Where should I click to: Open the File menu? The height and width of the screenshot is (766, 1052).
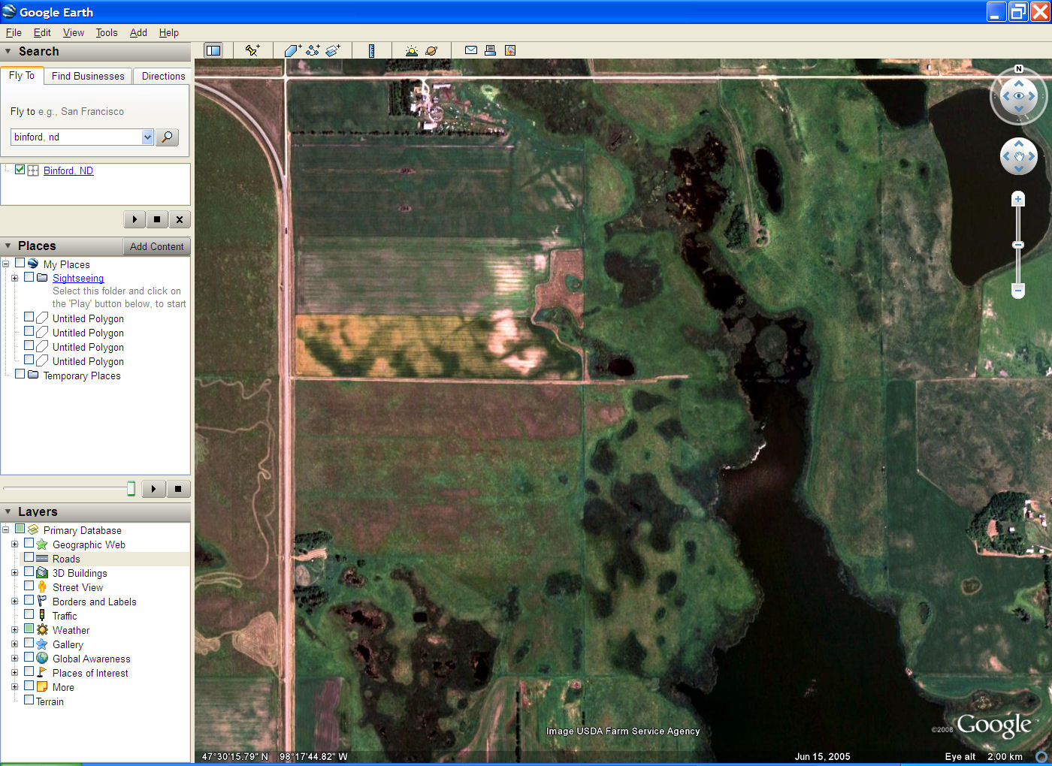[14, 32]
